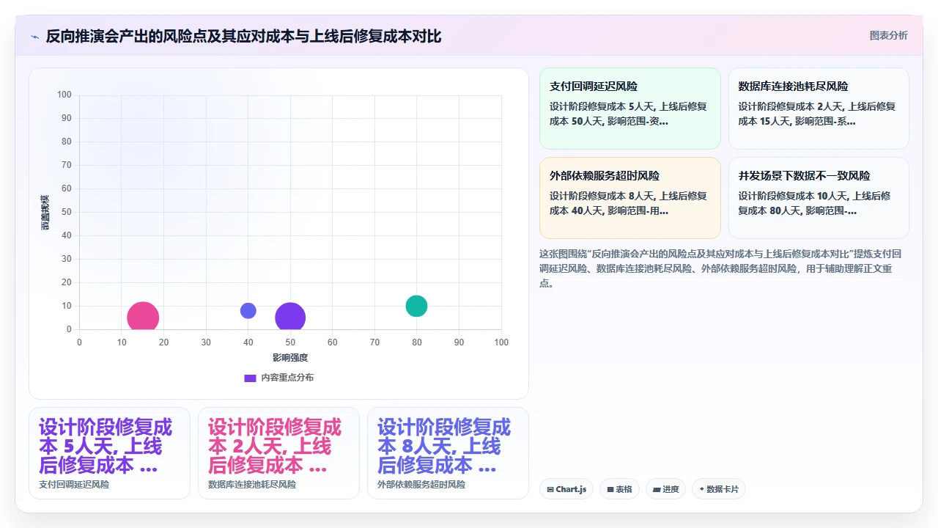
Task: Click the description in the 外部依赖服务超时风险 card
Action: (x=628, y=203)
